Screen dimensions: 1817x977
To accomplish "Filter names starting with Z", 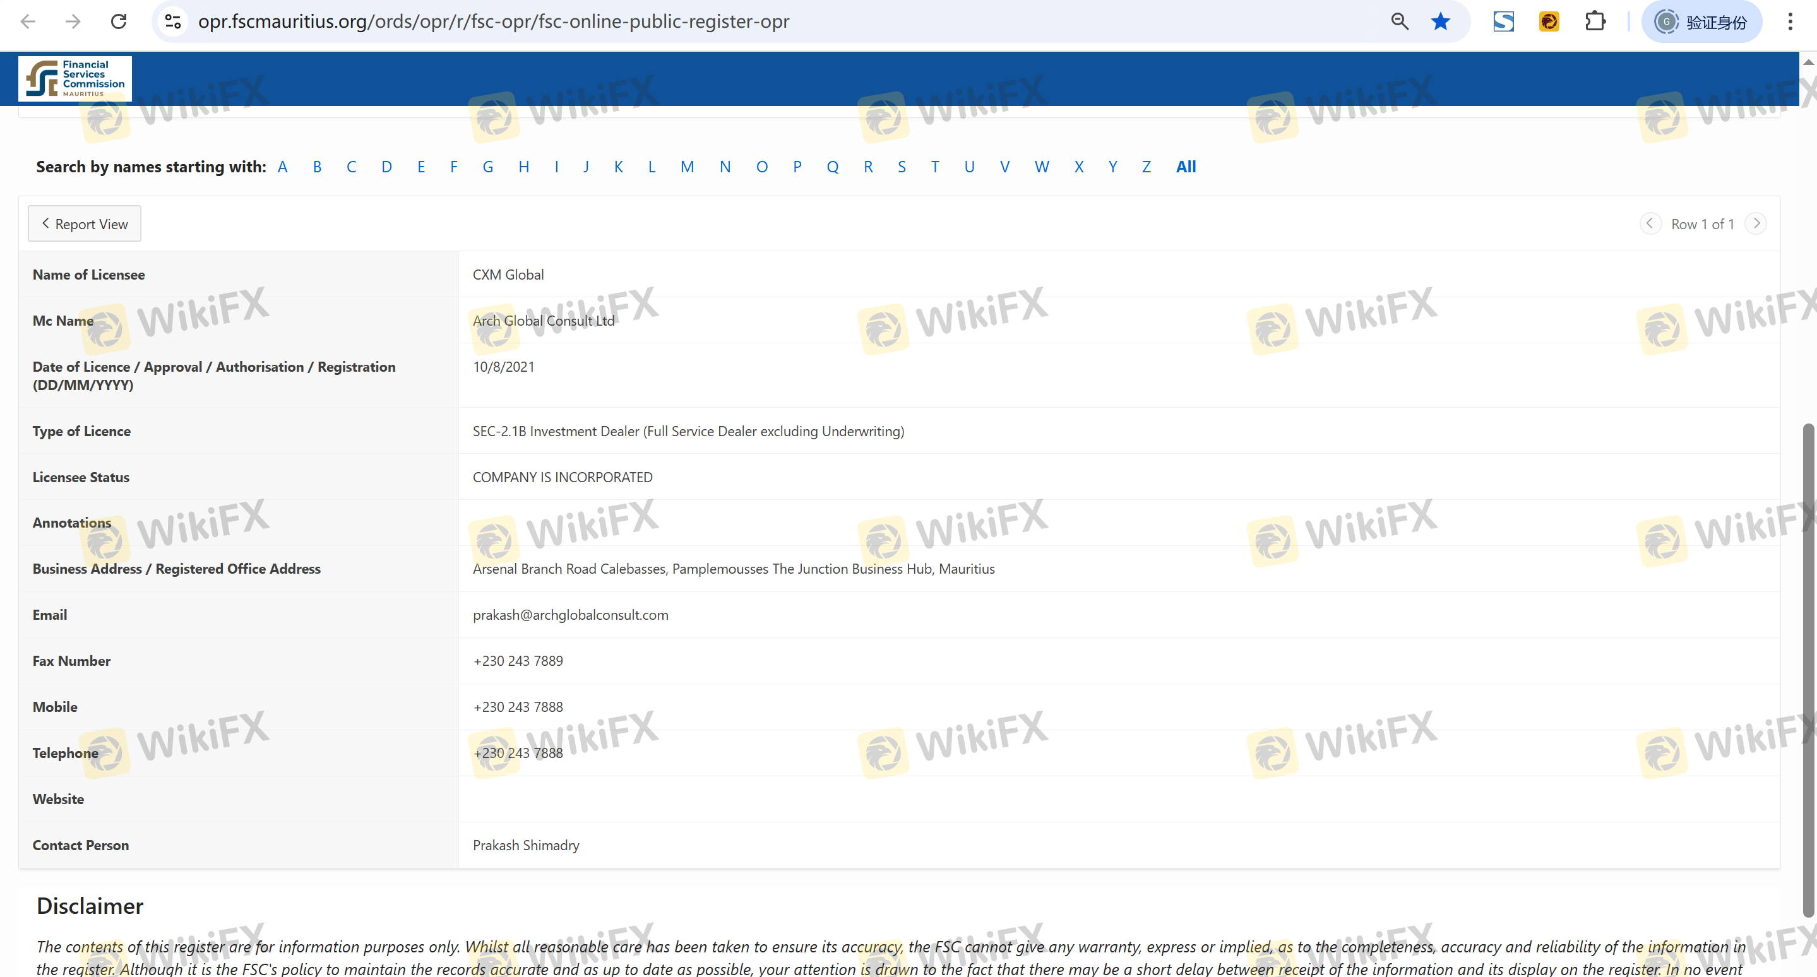I will click(1147, 167).
